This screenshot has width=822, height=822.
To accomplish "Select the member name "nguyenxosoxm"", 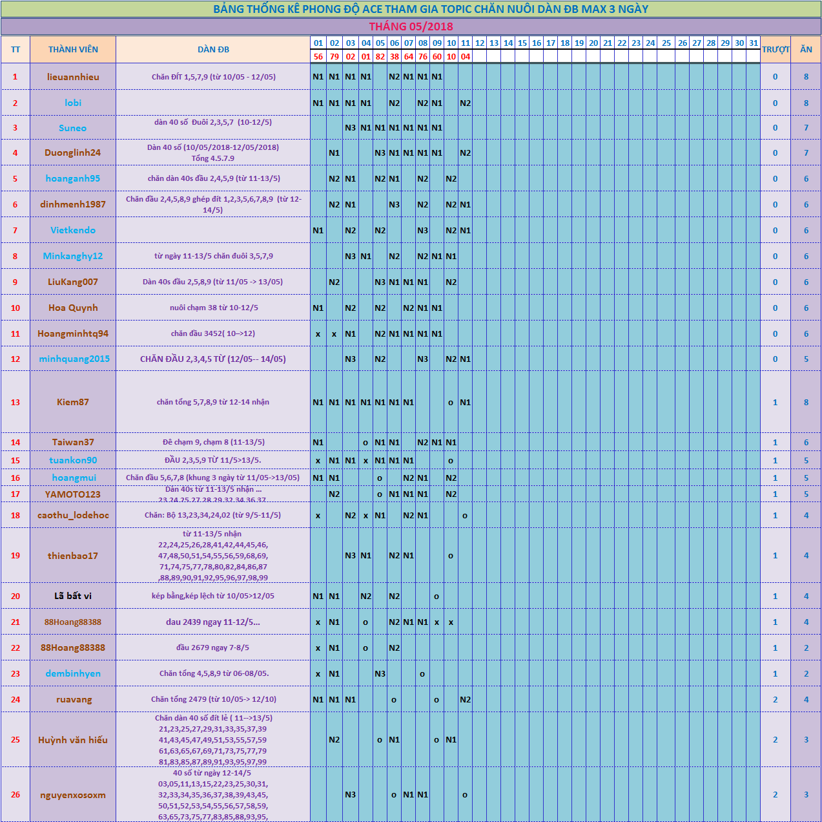I will click(x=73, y=795).
